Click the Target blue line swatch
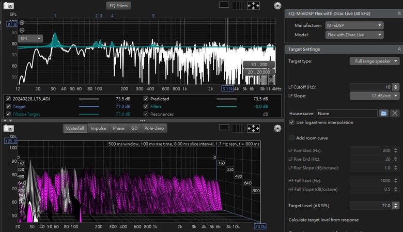The width and height of the screenshot is (403, 232). click(x=89, y=106)
